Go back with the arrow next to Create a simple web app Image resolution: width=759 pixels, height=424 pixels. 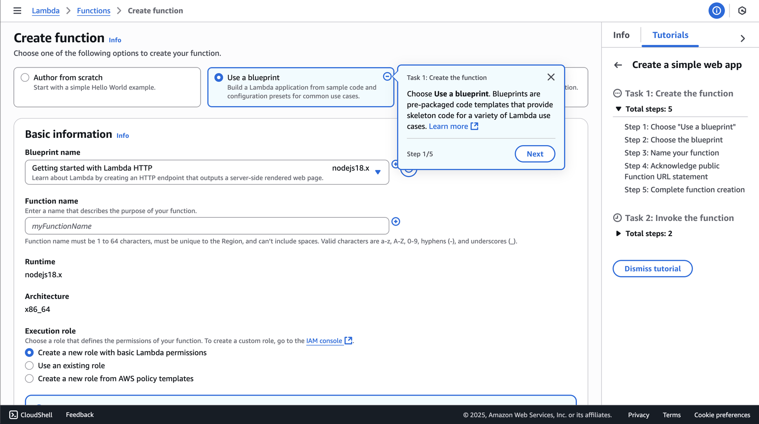tap(618, 65)
